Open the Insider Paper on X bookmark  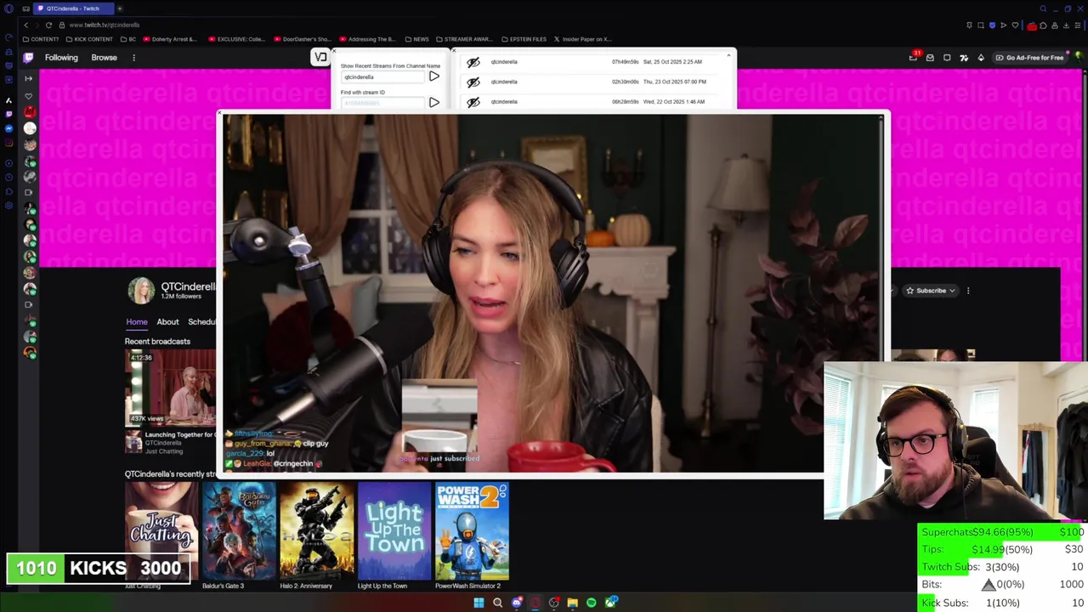pos(582,39)
